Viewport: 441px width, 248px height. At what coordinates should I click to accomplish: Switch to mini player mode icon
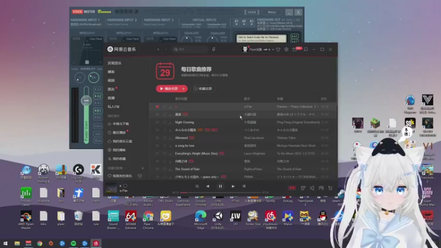306,49
